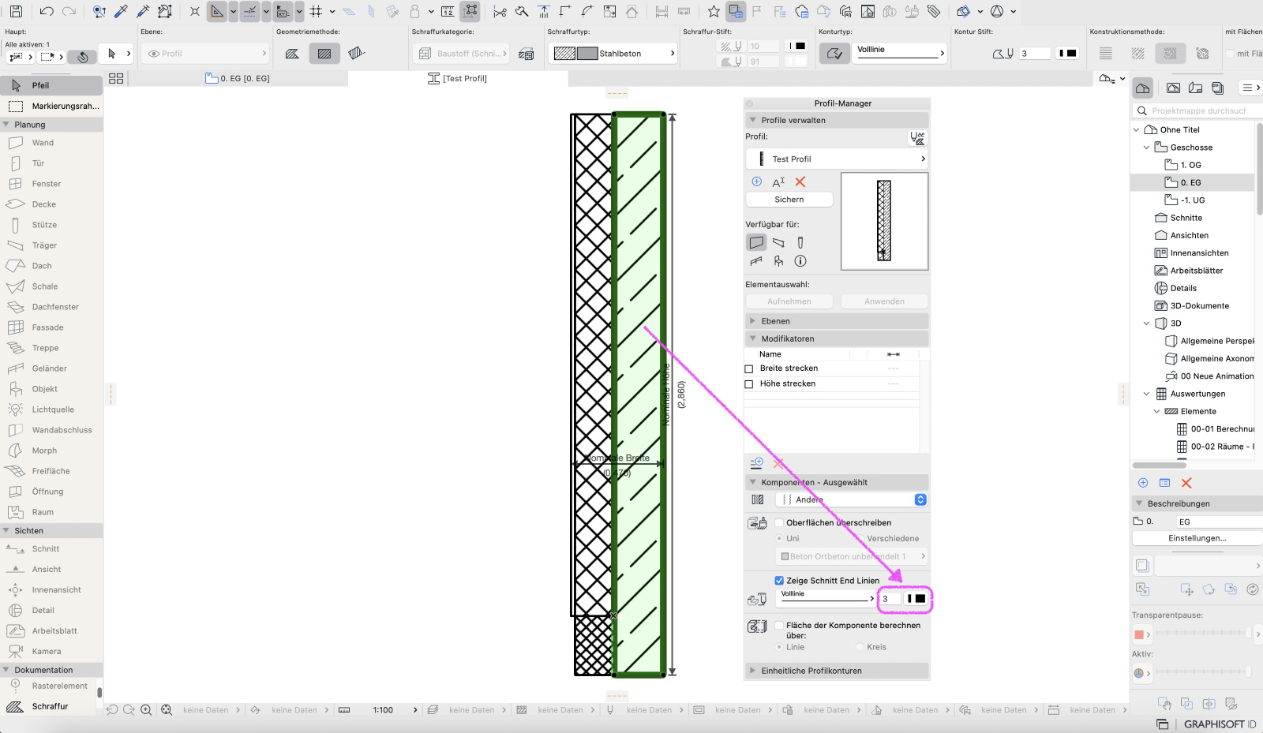1263x733 pixels.
Task: Uncheck Zeige Schnitt End Linien
Action: (x=779, y=581)
